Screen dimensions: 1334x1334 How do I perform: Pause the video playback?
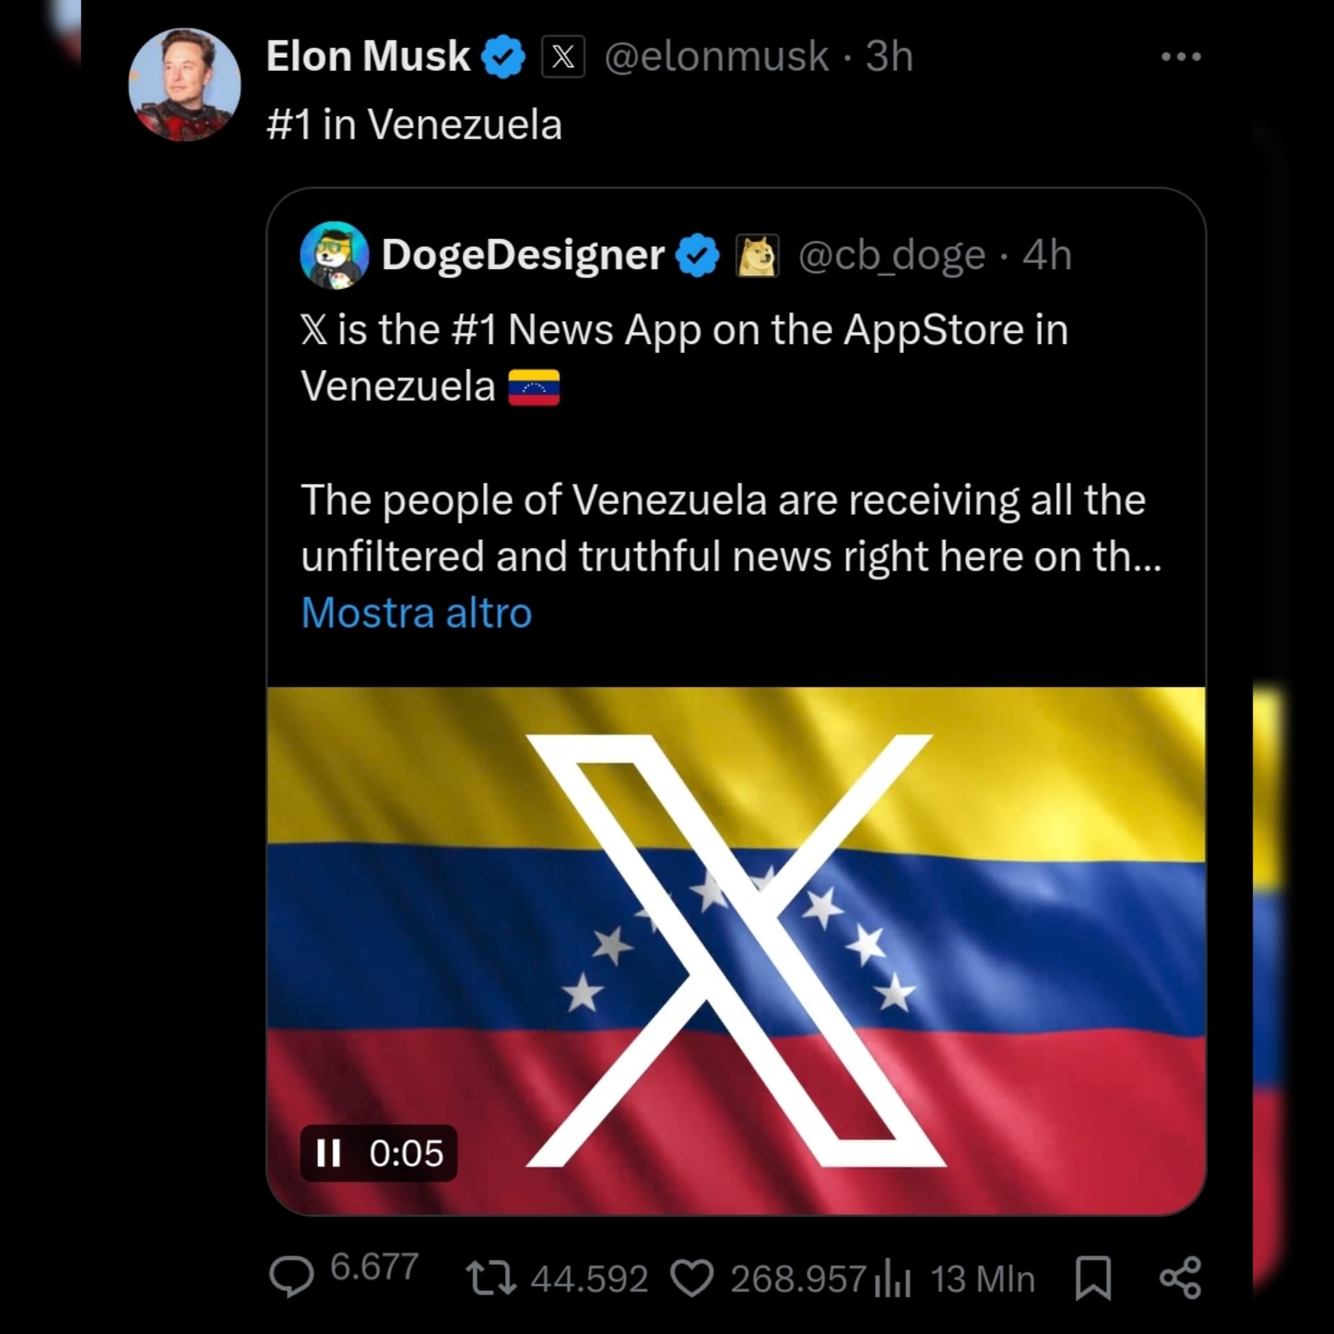[328, 1153]
